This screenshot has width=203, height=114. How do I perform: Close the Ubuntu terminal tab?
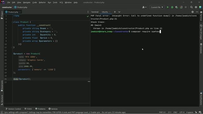pyautogui.click(x=110, y=12)
